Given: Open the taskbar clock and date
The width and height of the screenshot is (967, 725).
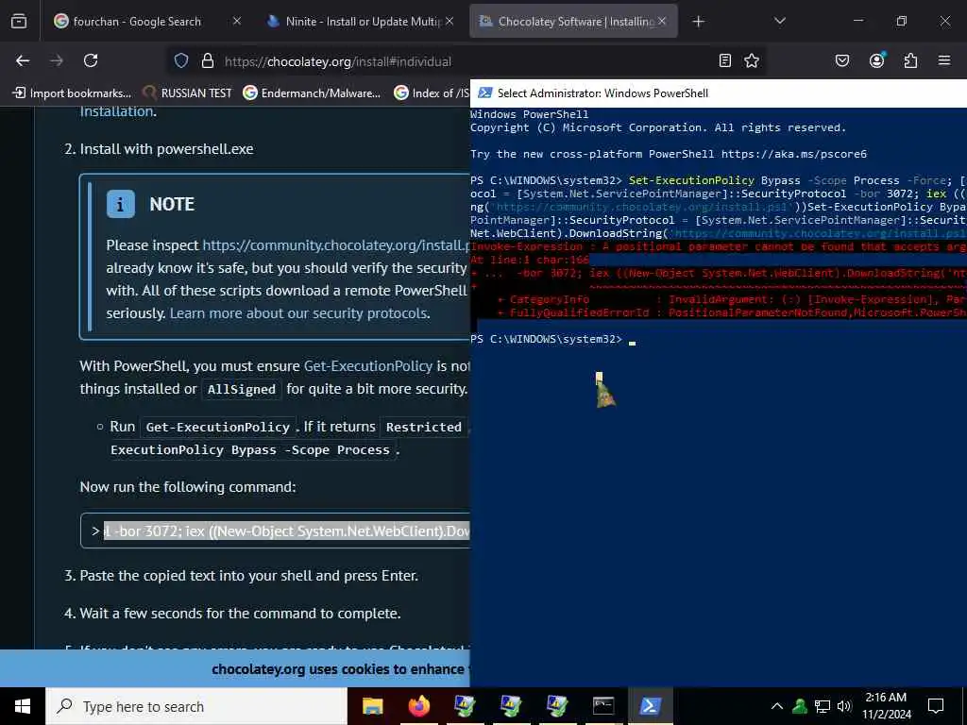Looking at the screenshot, I should pos(886,706).
